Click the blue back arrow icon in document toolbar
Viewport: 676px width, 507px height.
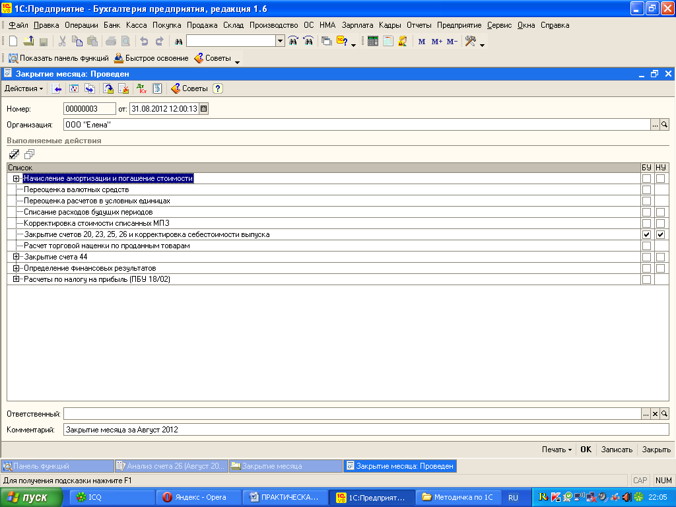[x=56, y=88]
